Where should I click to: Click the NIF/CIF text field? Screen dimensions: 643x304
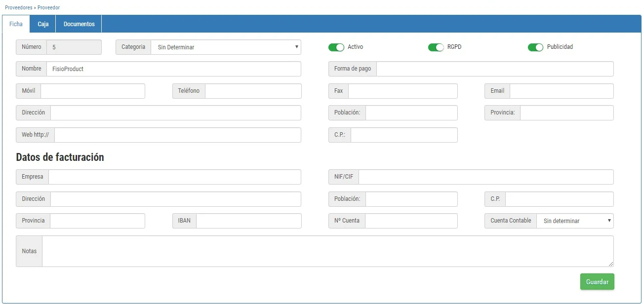pyautogui.click(x=486, y=177)
